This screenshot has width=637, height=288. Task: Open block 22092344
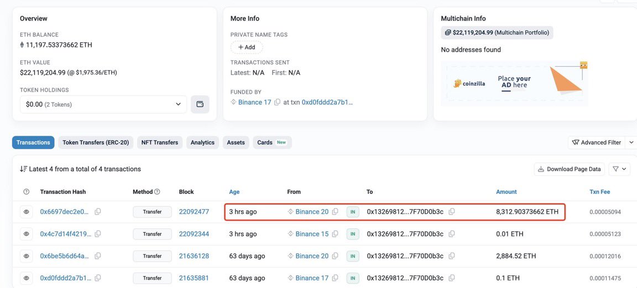(194, 234)
